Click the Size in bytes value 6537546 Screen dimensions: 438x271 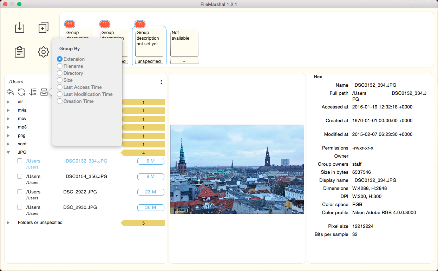[361, 172]
